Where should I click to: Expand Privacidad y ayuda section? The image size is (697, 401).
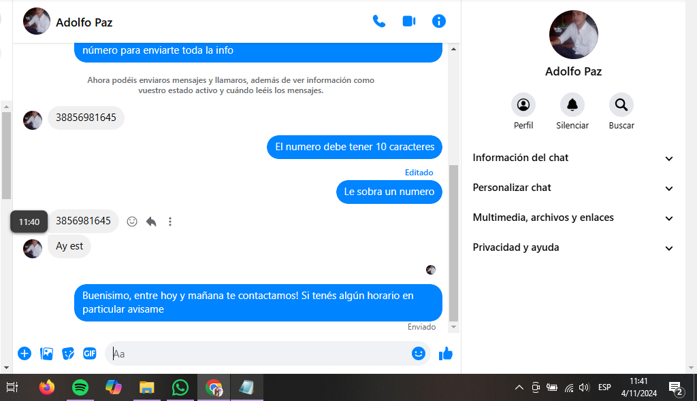click(572, 247)
